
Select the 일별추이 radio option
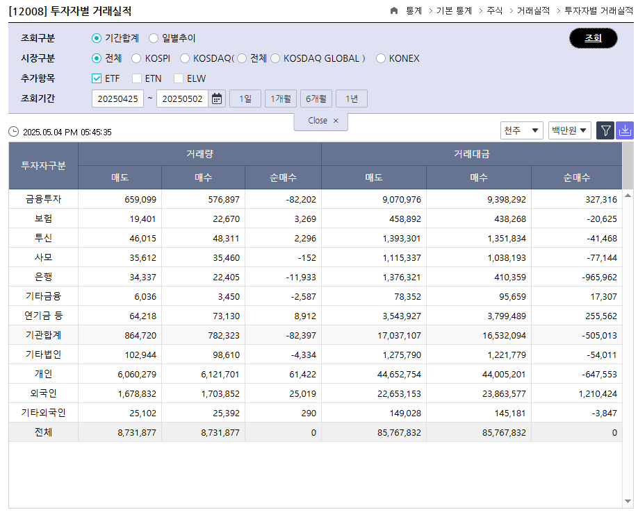(x=153, y=38)
